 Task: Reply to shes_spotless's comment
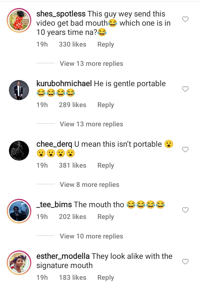click(x=106, y=44)
